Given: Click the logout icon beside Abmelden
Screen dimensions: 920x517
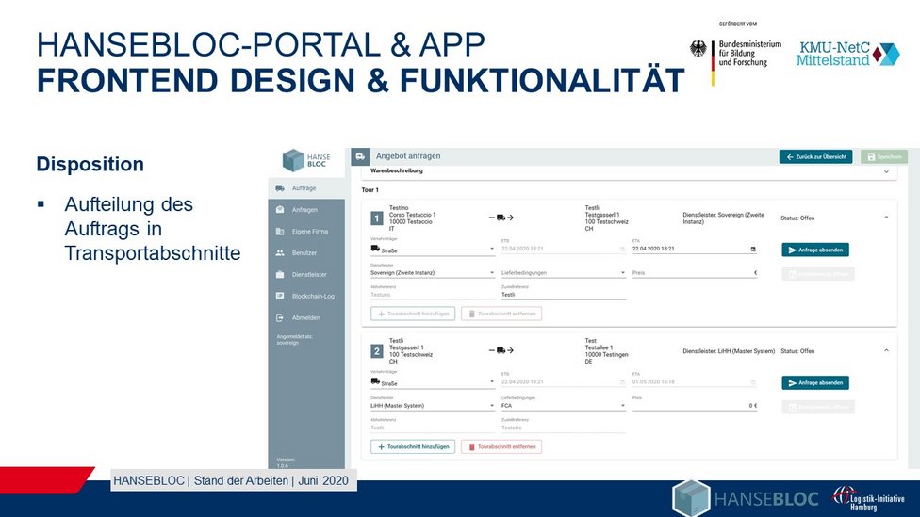Looking at the screenshot, I should (x=280, y=317).
